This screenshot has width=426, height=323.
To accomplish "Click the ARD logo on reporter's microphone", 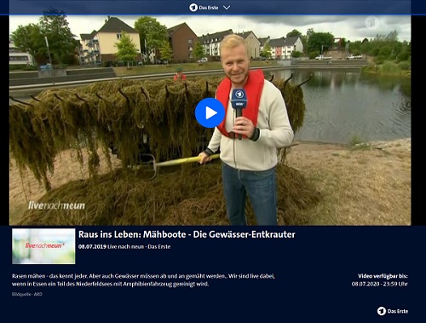I will (x=239, y=95).
